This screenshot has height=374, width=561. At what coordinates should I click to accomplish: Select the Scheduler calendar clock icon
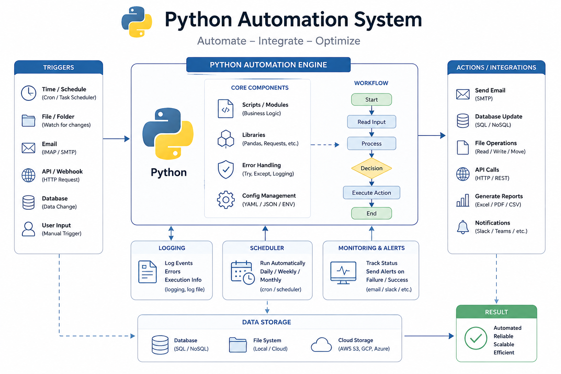coord(243,272)
